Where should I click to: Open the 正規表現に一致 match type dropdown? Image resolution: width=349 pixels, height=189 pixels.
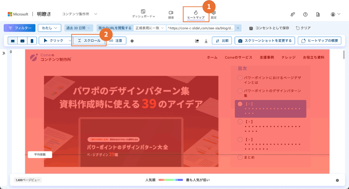(x=150, y=28)
